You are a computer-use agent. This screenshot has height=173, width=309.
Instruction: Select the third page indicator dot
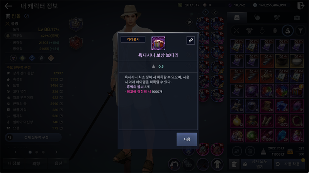(x=43, y=152)
